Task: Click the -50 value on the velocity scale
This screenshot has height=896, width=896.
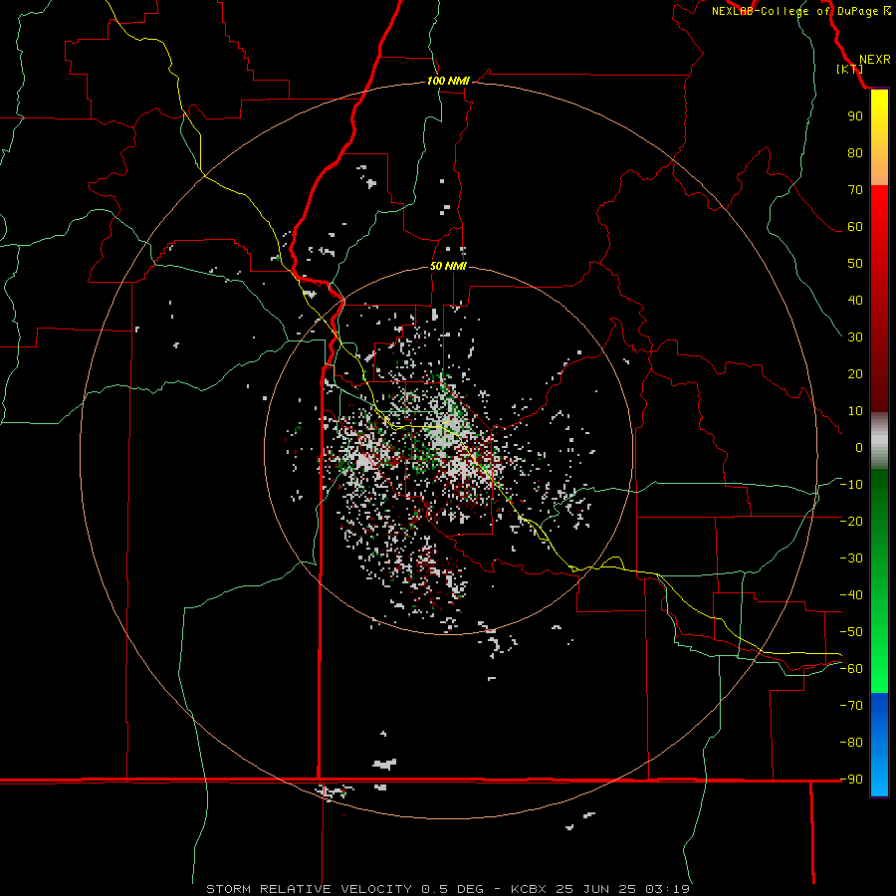Action: (x=851, y=632)
